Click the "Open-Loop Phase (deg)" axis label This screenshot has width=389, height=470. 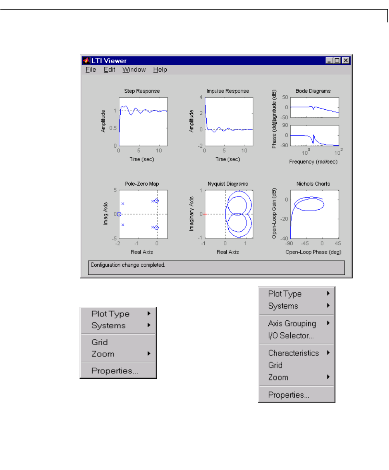point(313,252)
